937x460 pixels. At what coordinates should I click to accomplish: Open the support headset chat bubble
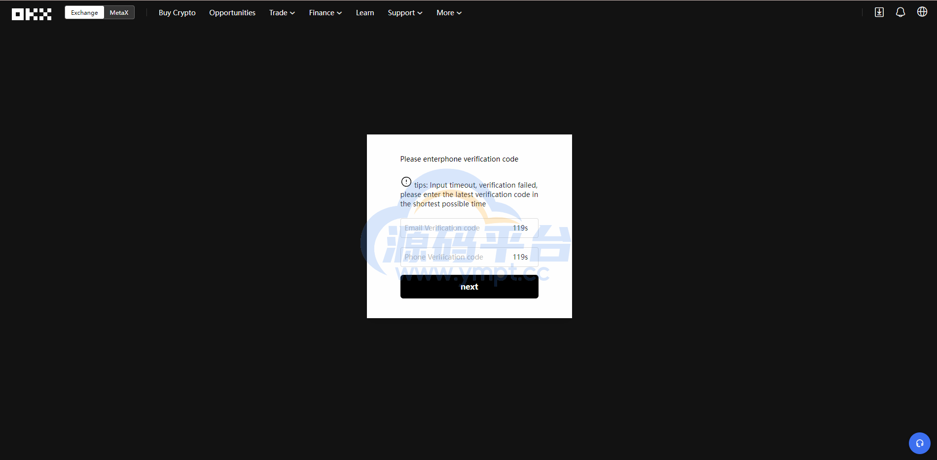[x=920, y=443]
